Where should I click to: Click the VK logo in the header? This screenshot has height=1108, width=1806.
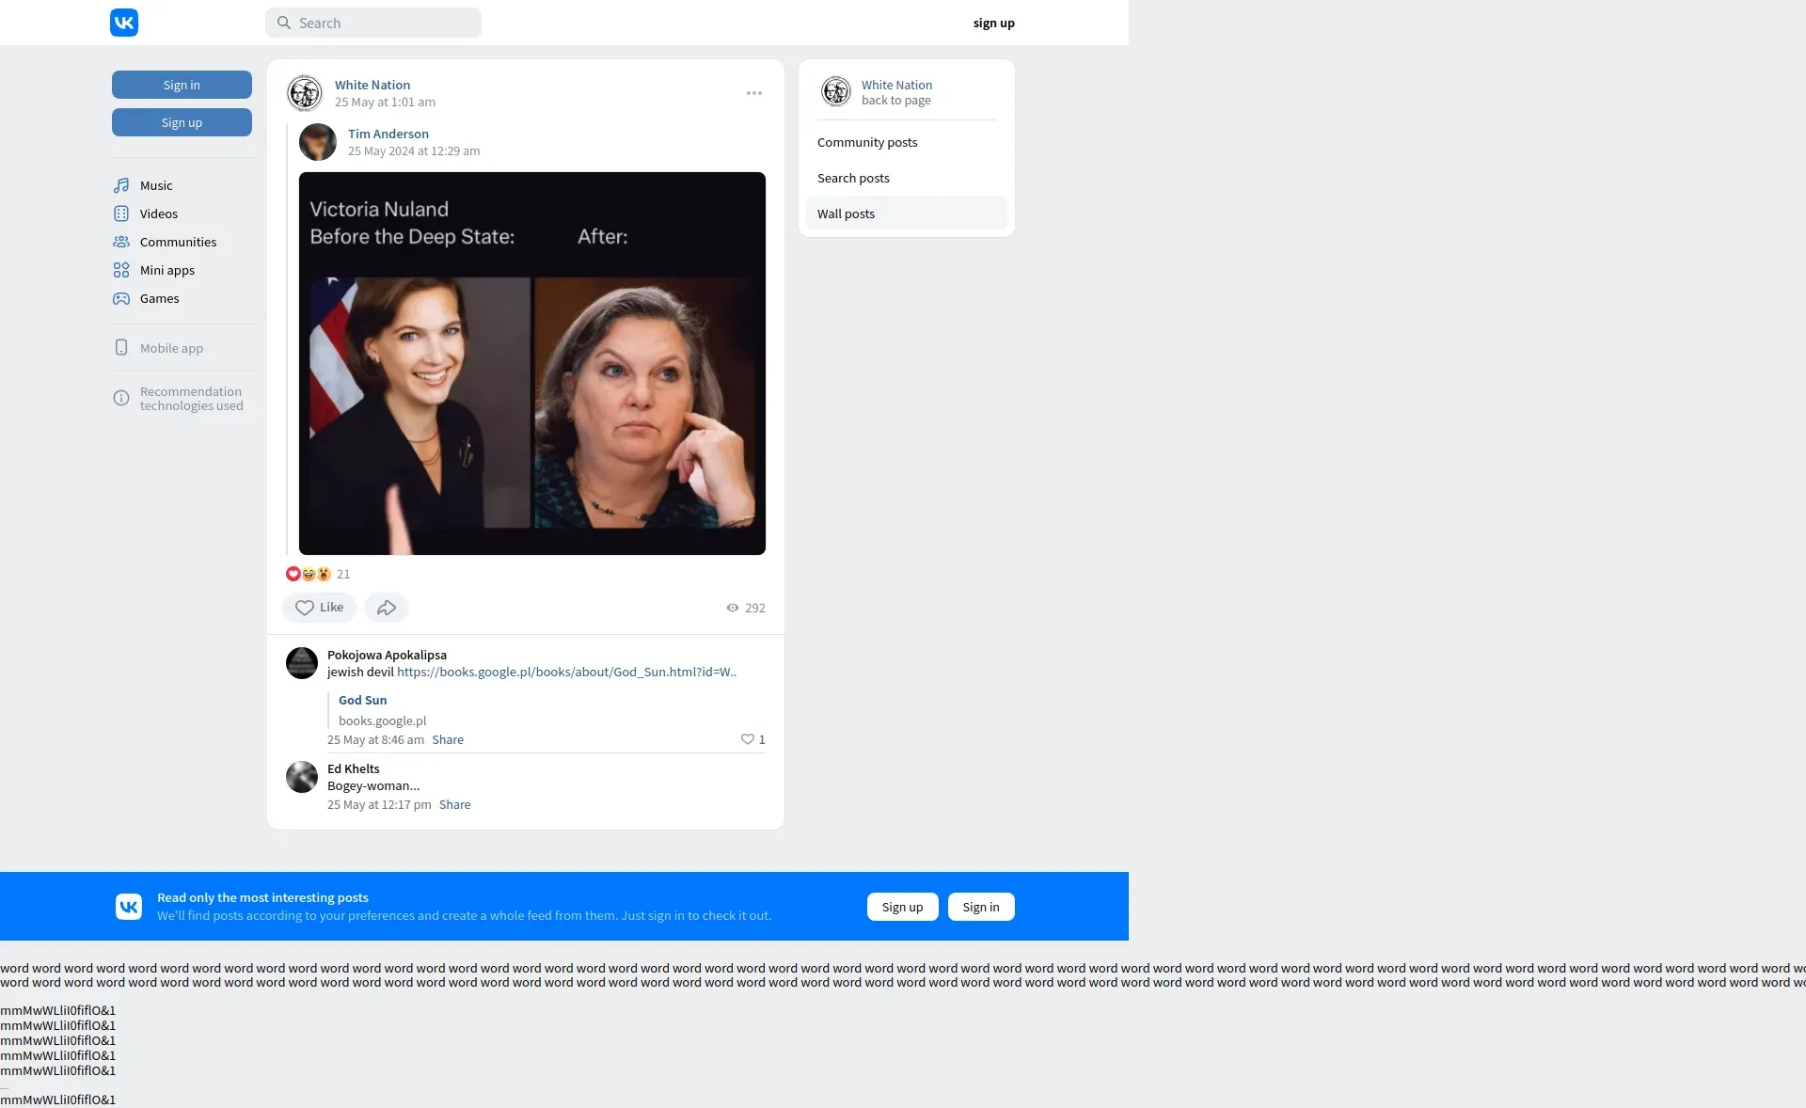tap(124, 23)
